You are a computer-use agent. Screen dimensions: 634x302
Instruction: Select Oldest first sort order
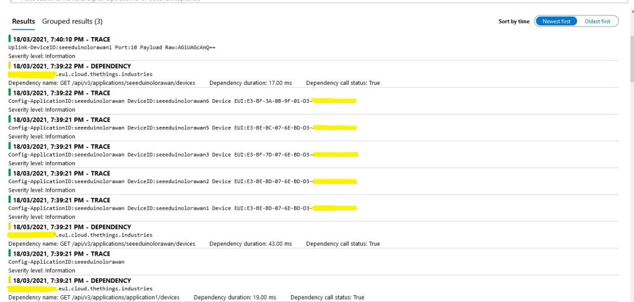[x=597, y=21]
